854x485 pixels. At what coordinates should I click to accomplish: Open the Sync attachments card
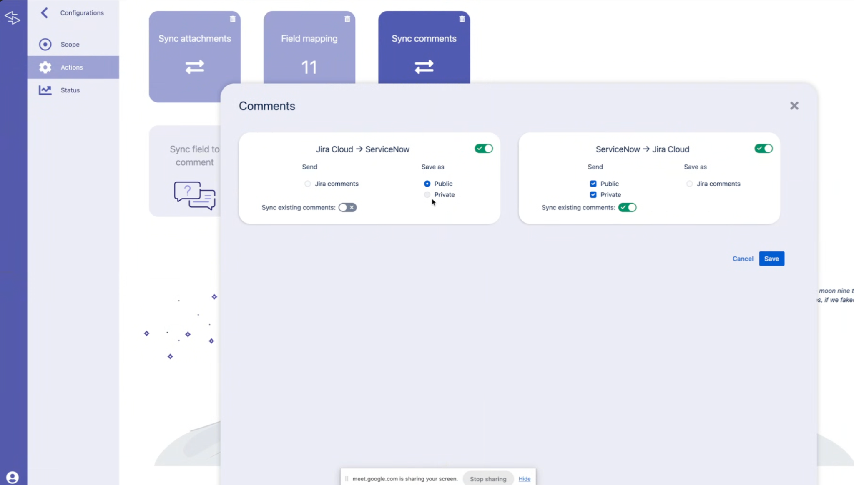click(x=195, y=57)
